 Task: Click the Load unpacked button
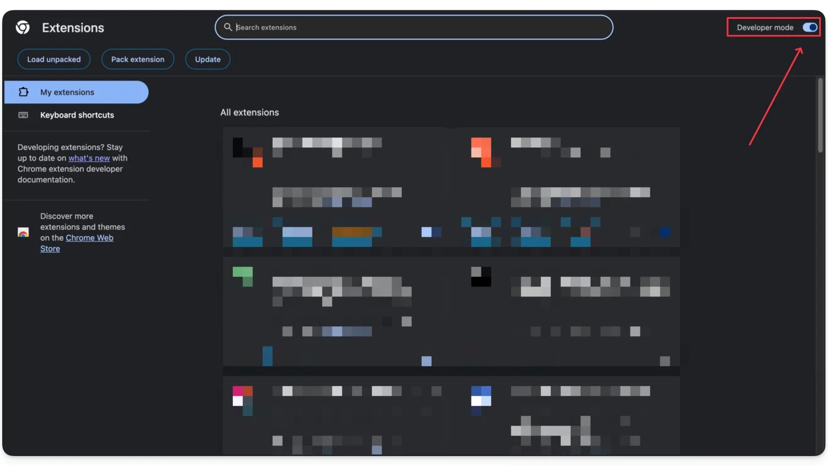point(54,59)
